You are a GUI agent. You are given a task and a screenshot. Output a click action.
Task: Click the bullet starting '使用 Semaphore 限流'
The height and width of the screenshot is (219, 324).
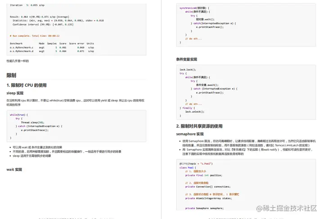tap(249, 143)
